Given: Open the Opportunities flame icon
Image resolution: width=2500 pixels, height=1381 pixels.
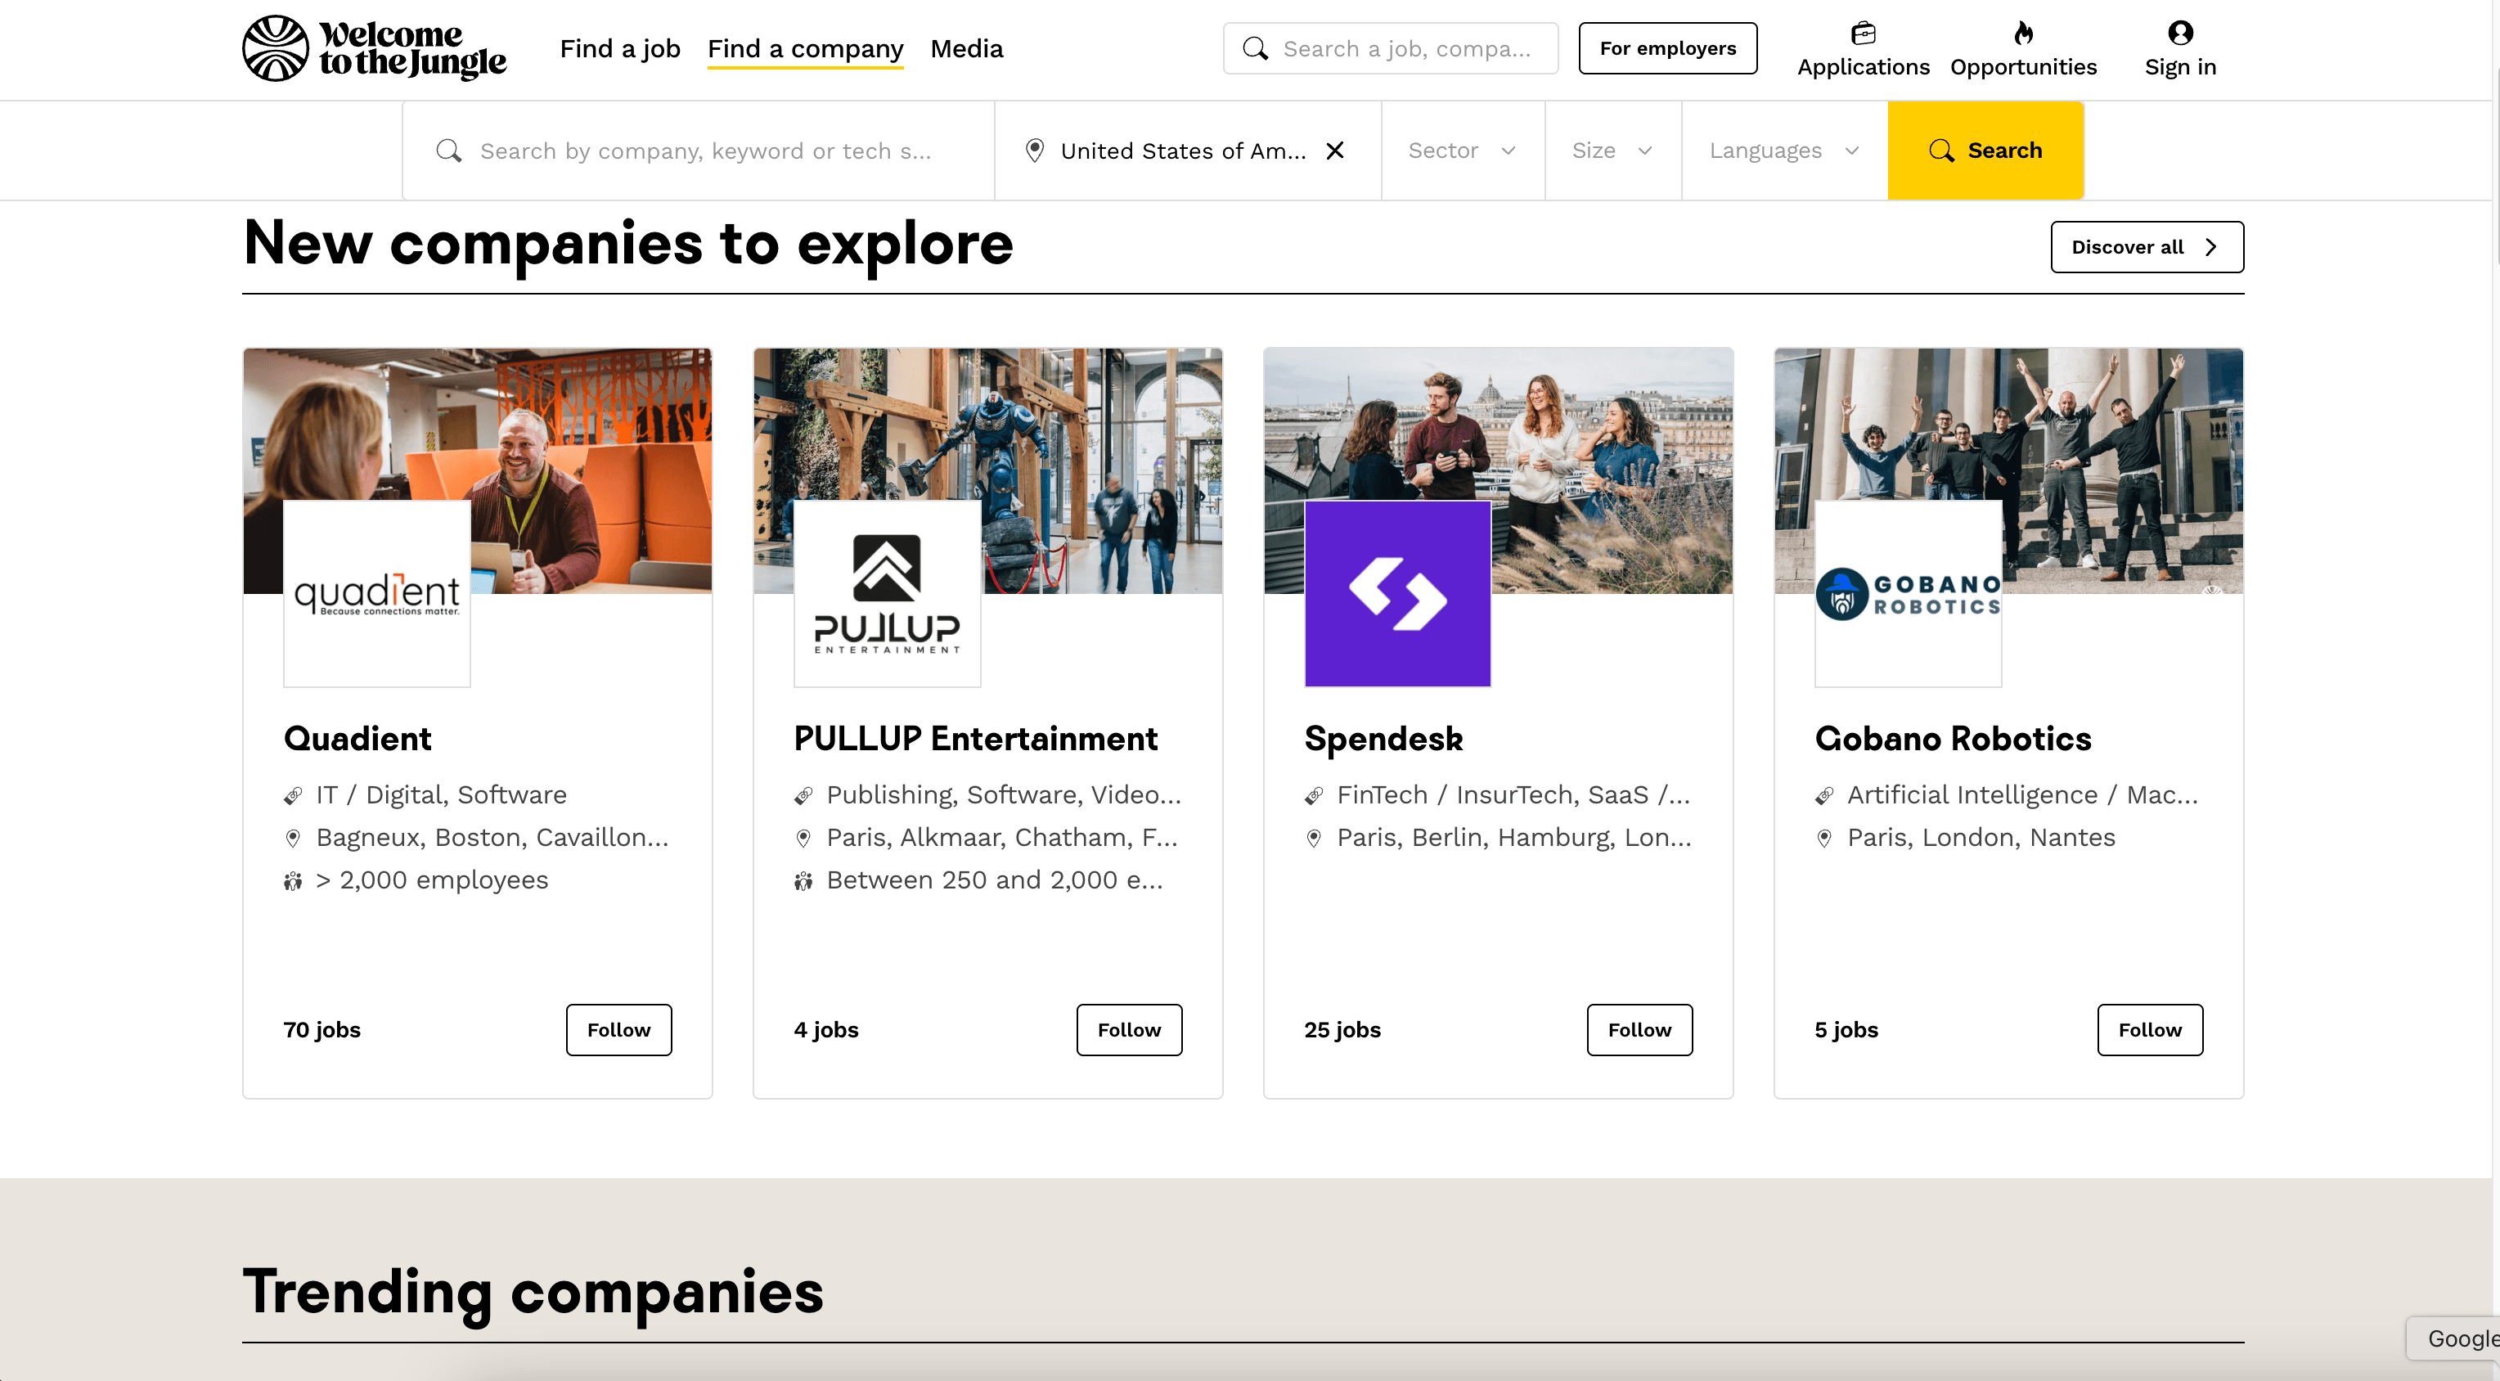Looking at the screenshot, I should tap(2022, 34).
